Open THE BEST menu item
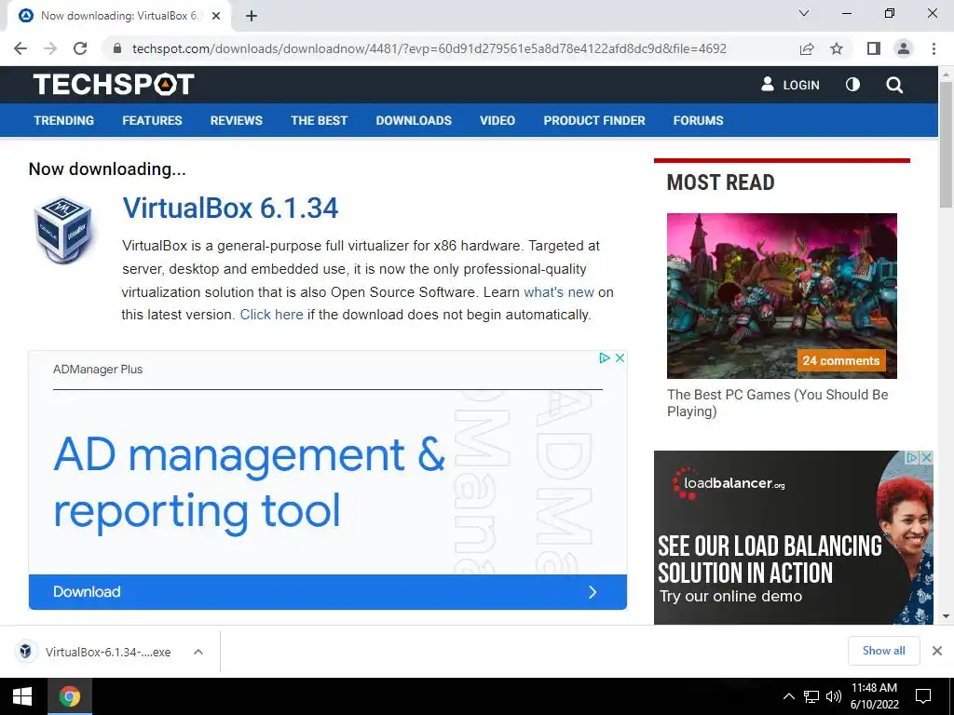954x715 pixels. point(319,120)
